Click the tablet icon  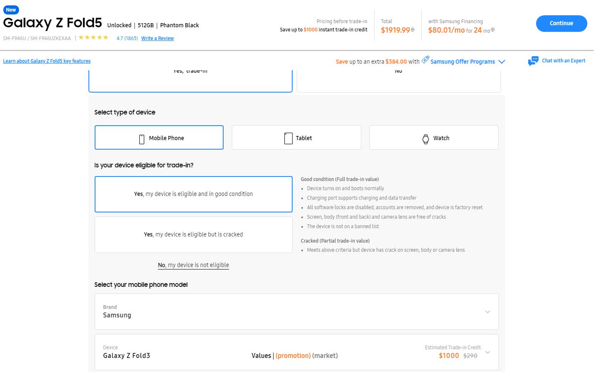pyautogui.click(x=288, y=138)
